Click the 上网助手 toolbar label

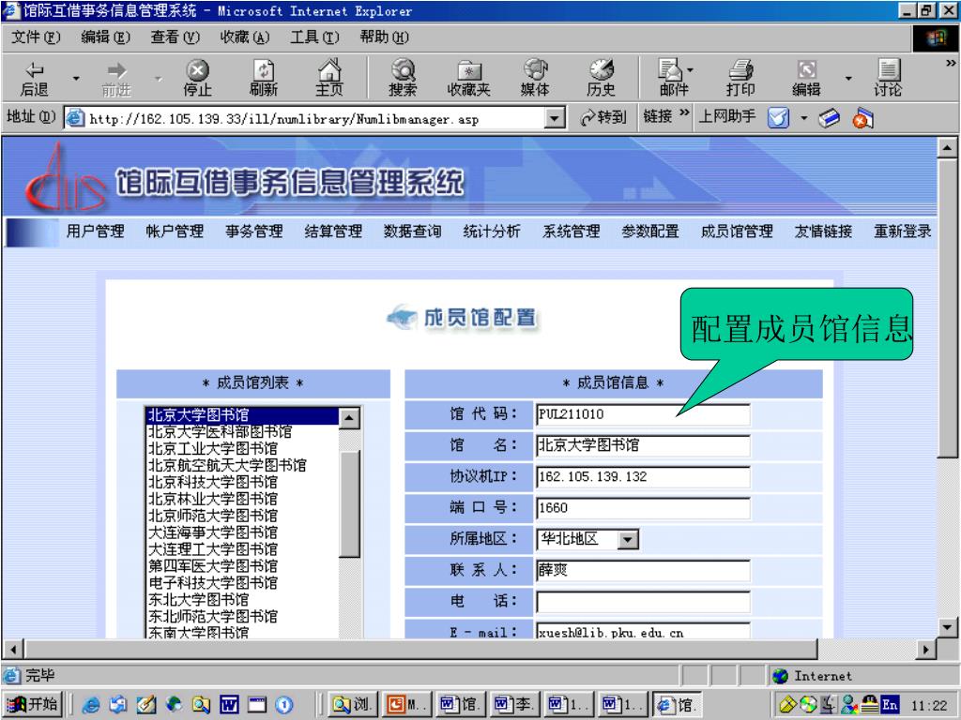click(x=727, y=115)
